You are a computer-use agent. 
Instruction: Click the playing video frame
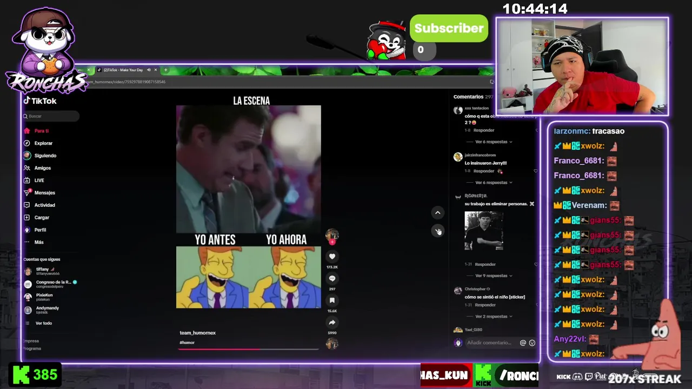(249, 207)
